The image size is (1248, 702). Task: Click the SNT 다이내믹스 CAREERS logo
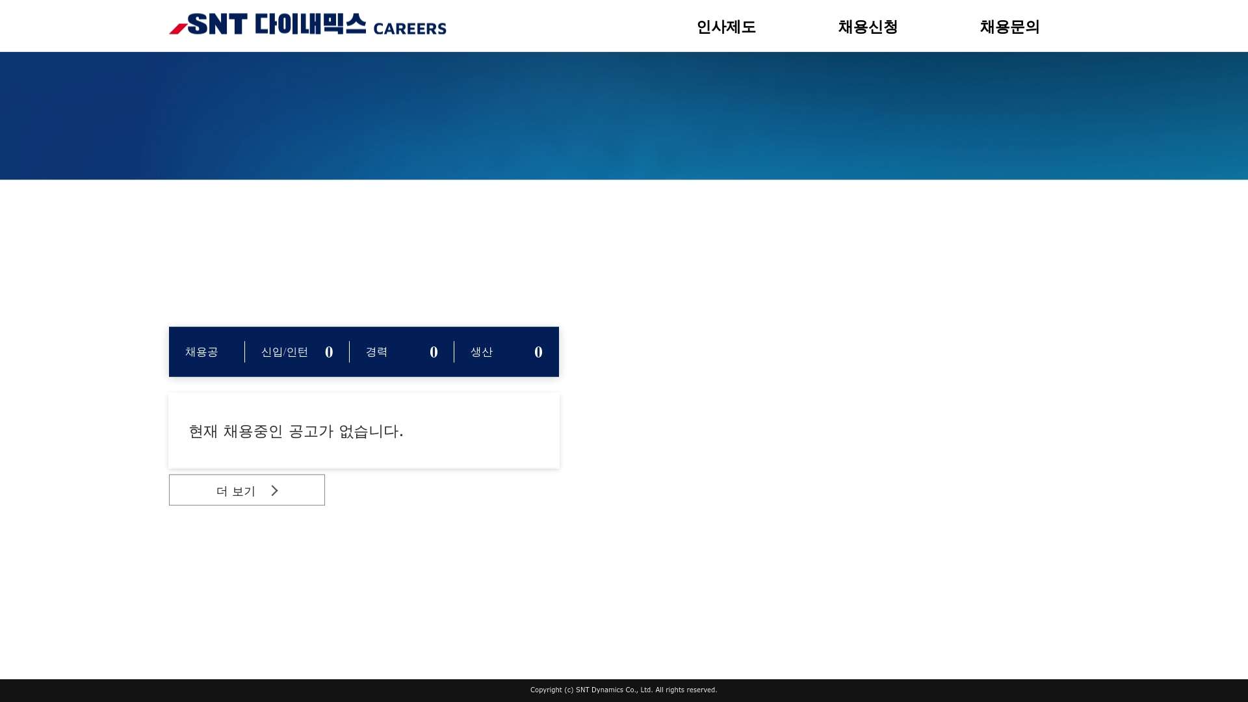point(307,26)
